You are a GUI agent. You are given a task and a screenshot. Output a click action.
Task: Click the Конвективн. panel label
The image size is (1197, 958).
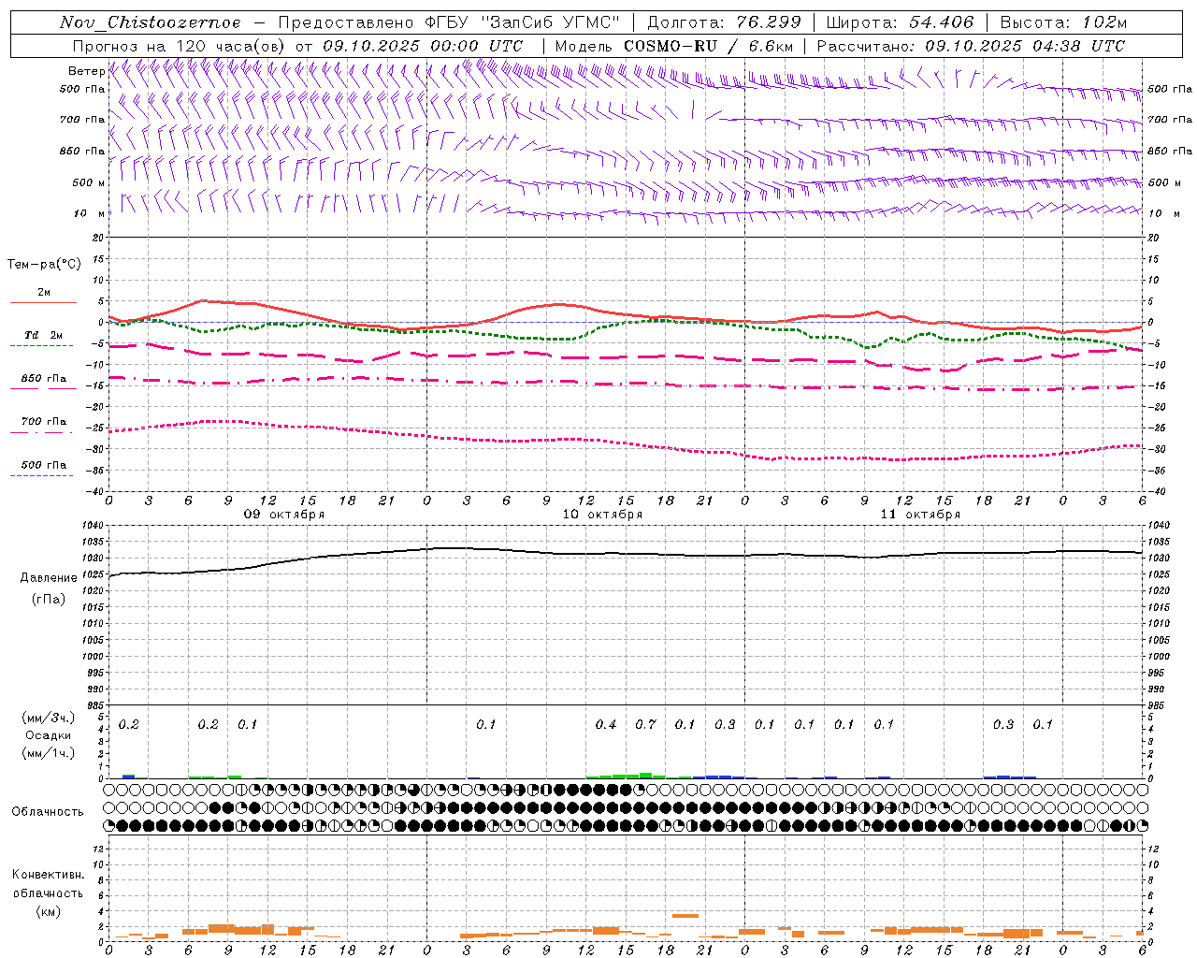pos(48,875)
